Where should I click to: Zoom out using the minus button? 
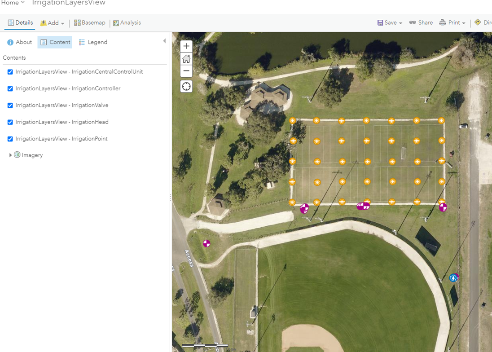point(186,71)
